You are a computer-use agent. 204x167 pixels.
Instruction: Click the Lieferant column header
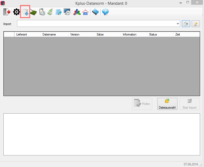27,34
